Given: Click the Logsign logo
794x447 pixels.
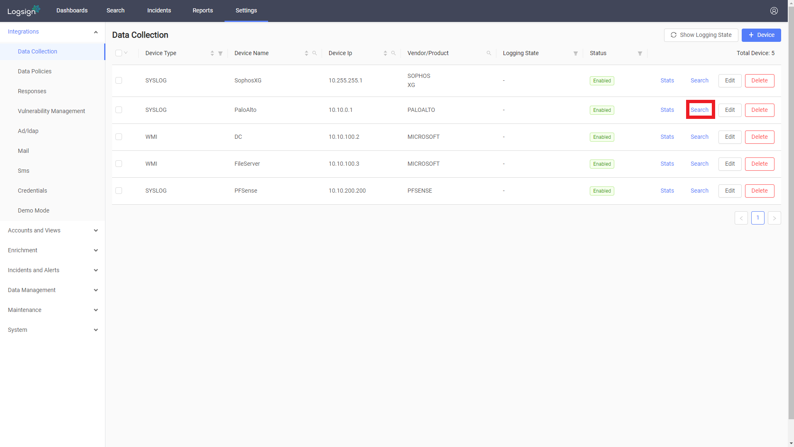Looking at the screenshot, I should [23, 11].
